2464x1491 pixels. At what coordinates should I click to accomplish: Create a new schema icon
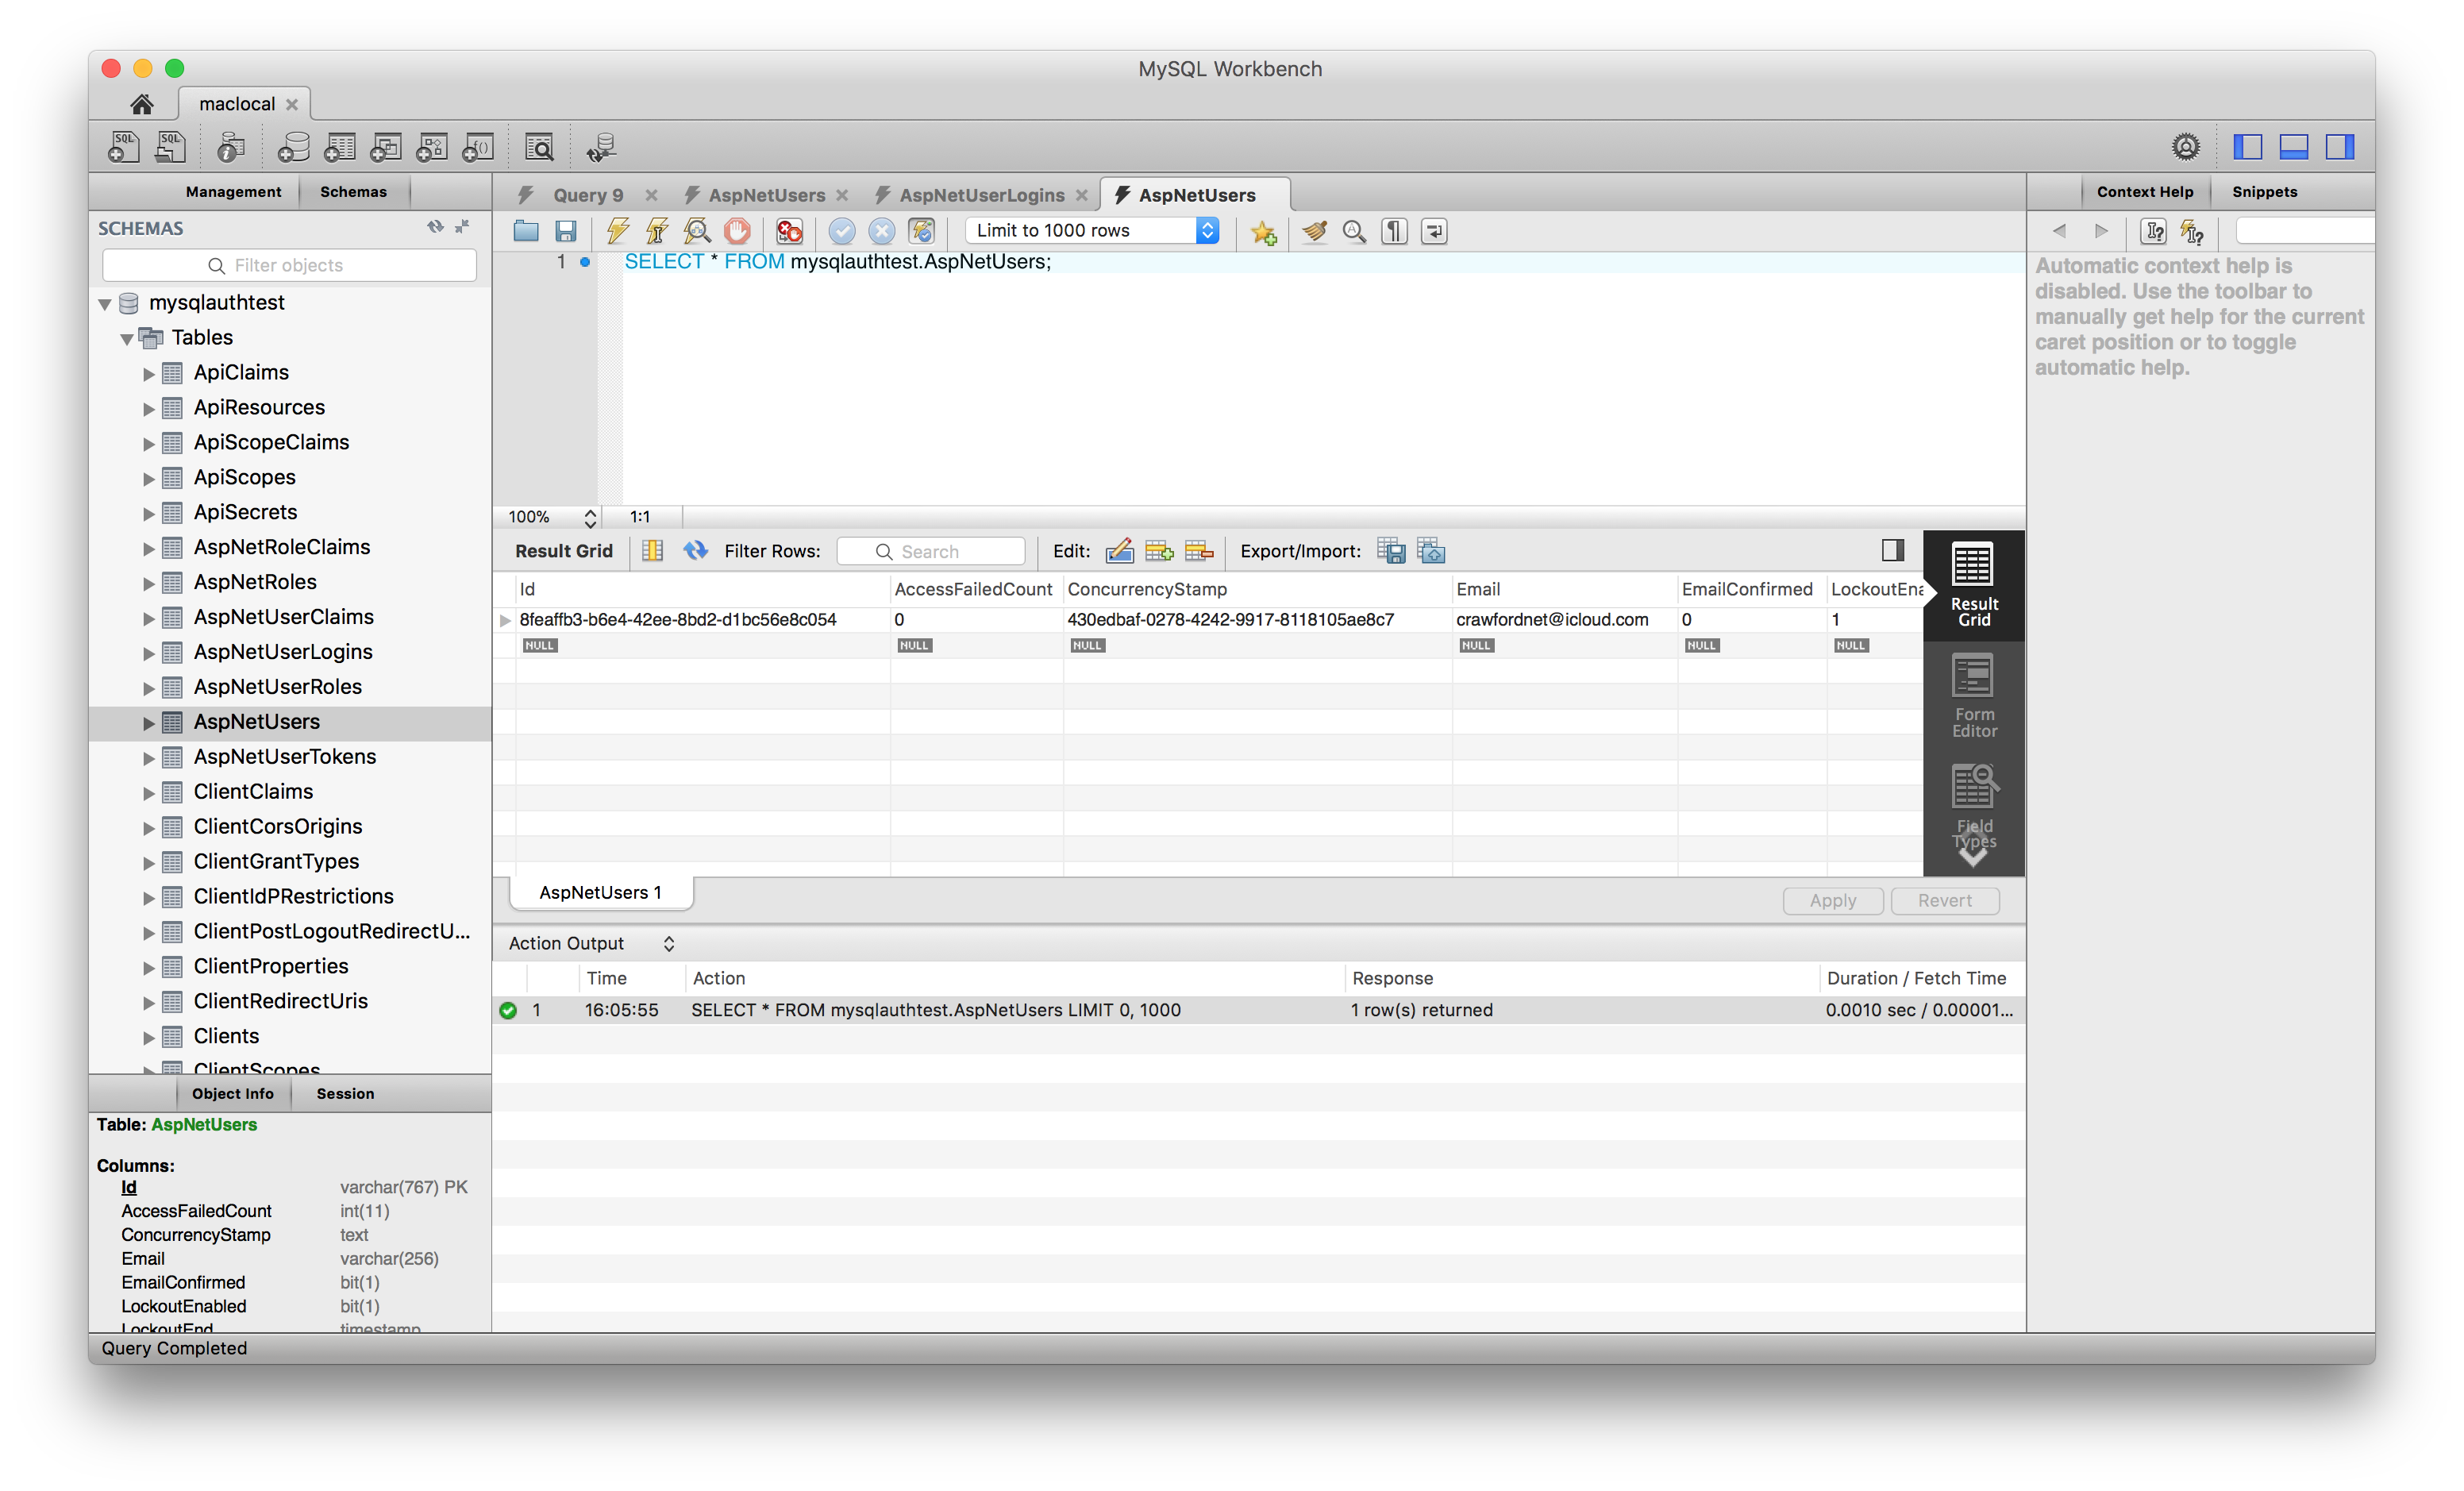coord(292,147)
